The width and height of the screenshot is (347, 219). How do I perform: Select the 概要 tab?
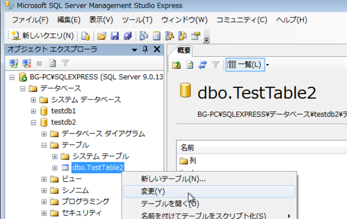click(x=184, y=50)
